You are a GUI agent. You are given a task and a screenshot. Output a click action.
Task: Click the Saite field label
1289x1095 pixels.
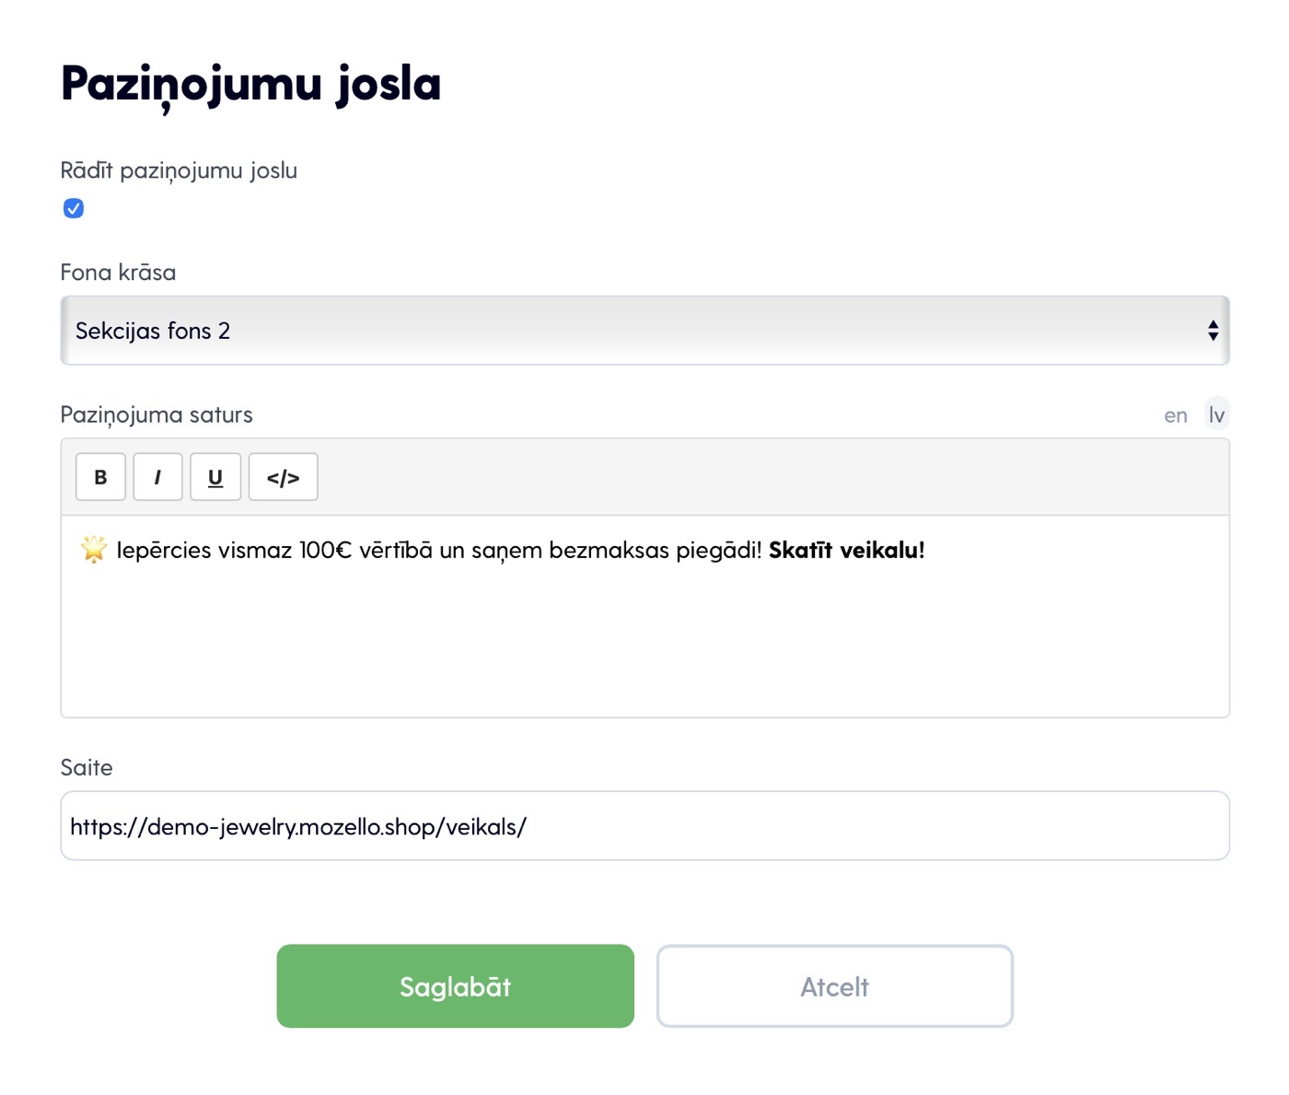pos(87,768)
